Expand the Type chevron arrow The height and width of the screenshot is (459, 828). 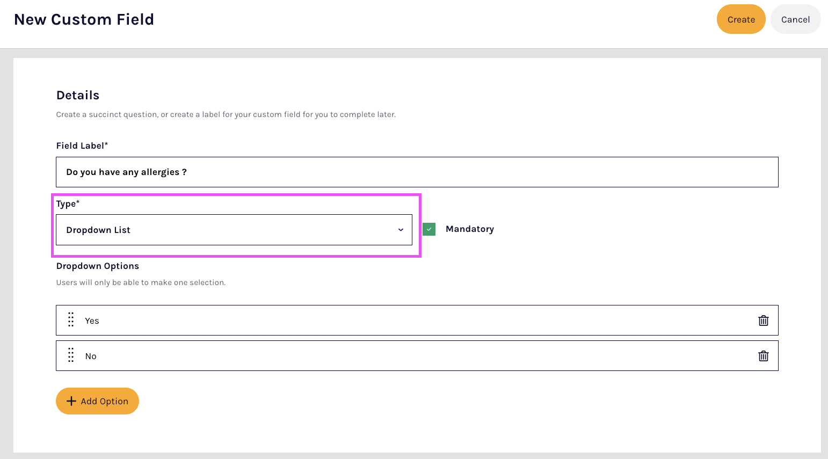click(401, 230)
